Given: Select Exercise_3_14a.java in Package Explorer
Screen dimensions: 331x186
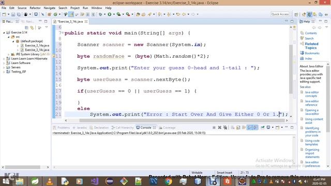Looking at the screenshot, I should (37, 45).
